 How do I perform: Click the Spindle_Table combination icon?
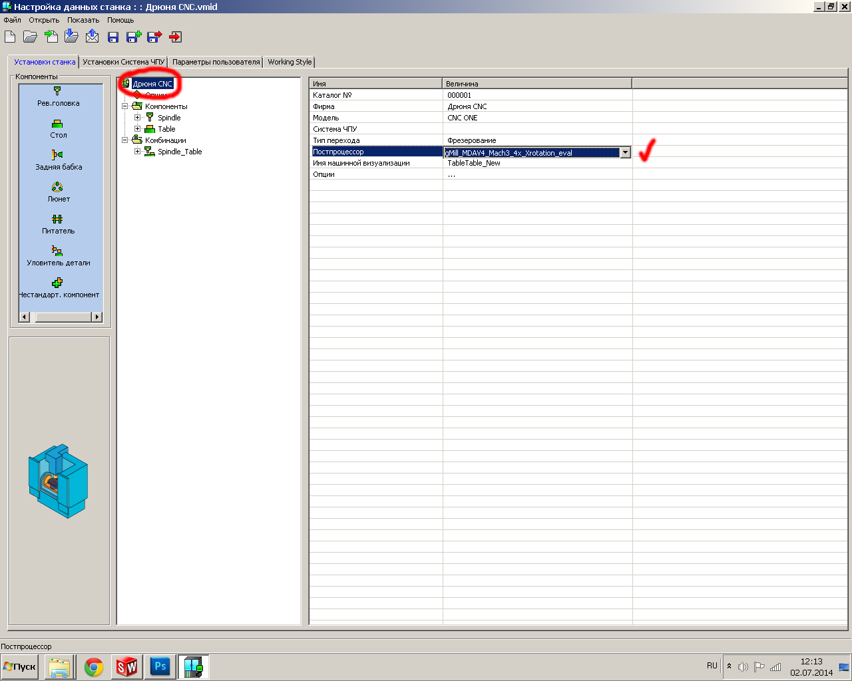click(x=150, y=152)
